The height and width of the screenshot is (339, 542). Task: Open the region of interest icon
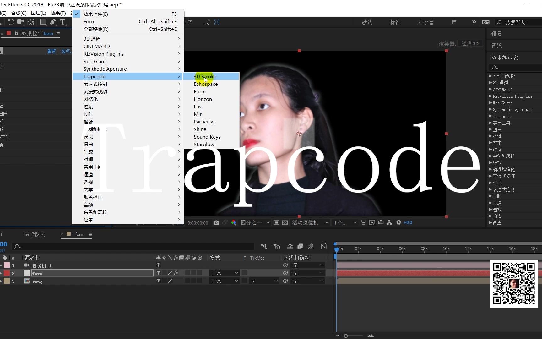coord(276,222)
